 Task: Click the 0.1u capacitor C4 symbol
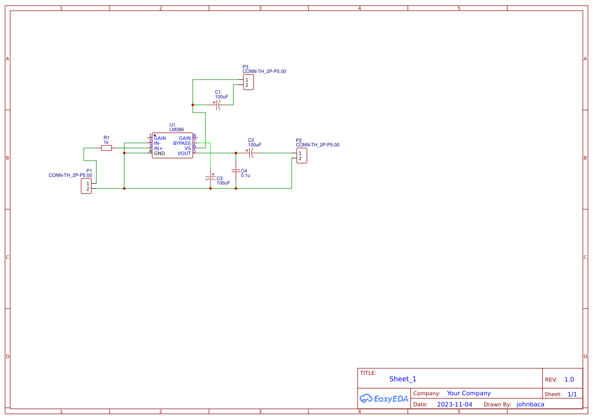[x=236, y=171]
